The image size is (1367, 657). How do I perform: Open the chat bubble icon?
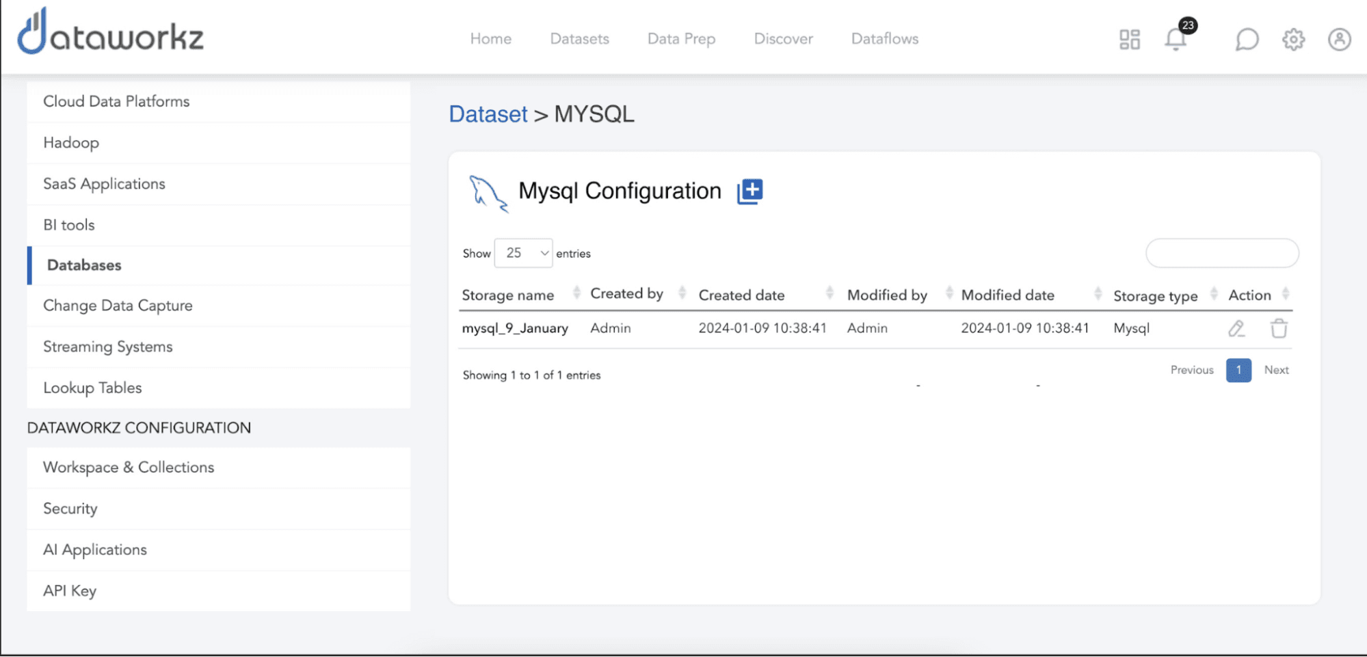point(1247,40)
